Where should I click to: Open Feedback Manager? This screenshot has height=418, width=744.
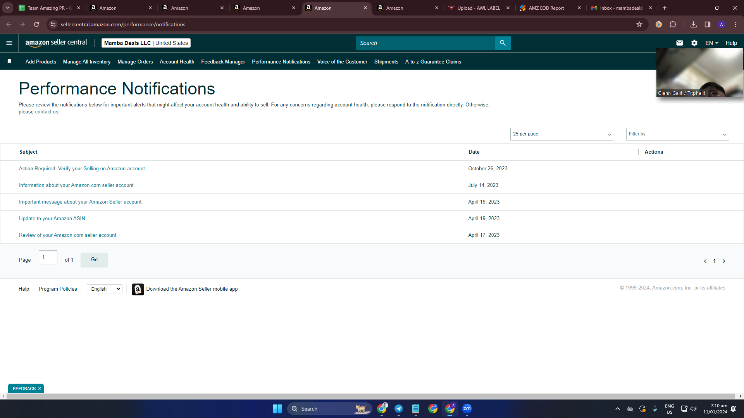click(x=223, y=62)
